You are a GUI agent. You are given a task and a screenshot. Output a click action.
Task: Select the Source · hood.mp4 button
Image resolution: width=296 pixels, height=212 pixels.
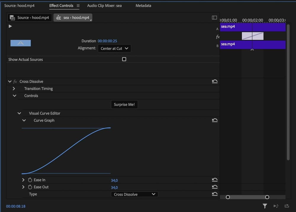30,17
